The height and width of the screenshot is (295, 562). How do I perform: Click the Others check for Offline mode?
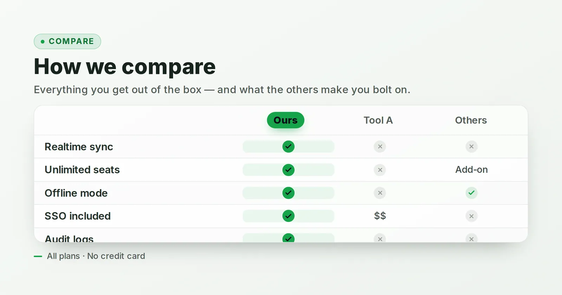click(471, 193)
